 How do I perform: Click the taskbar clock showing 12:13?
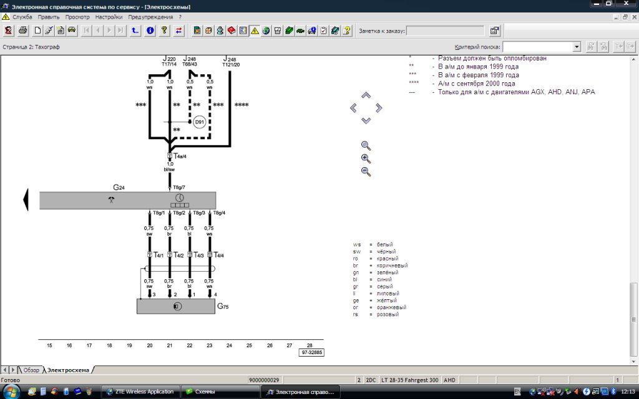click(628, 392)
